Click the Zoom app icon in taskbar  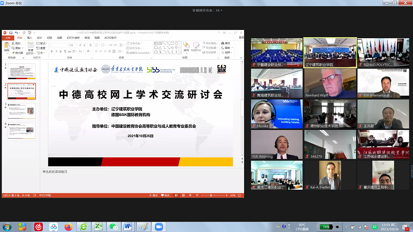158,227
